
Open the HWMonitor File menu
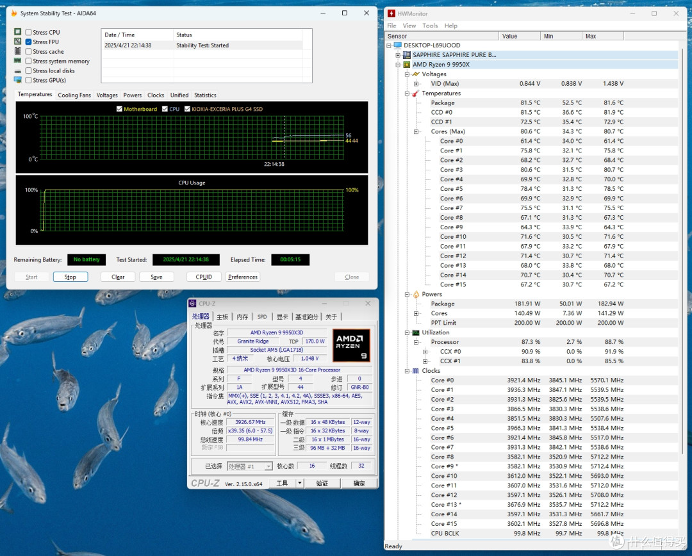391,26
